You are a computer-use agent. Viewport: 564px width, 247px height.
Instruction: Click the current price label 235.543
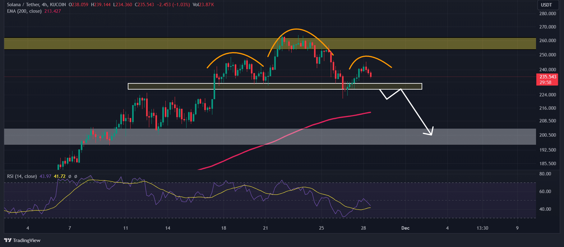(x=548, y=77)
